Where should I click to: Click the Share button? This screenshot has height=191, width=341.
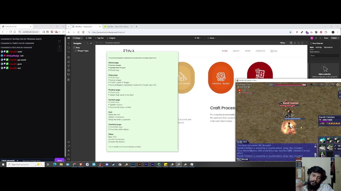coord(326,38)
